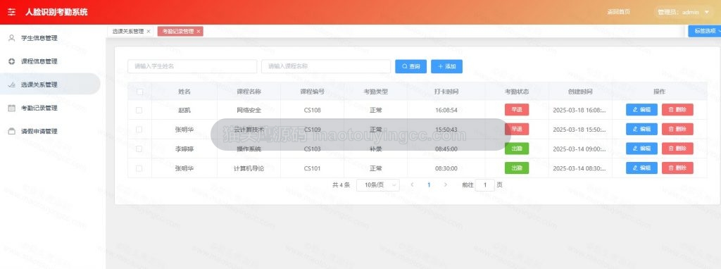The width and height of the screenshot is (721, 269).
Task: Click the 姓名 column header
Action: click(x=184, y=92)
